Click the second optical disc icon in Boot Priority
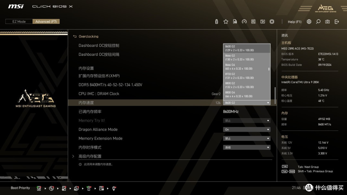The height and width of the screenshot is (195, 347). pyautogui.click(x=76, y=188)
